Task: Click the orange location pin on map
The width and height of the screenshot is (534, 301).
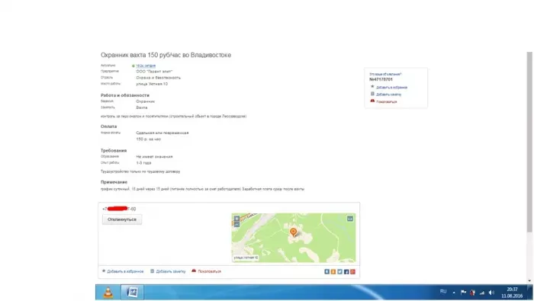Action: tap(293, 232)
